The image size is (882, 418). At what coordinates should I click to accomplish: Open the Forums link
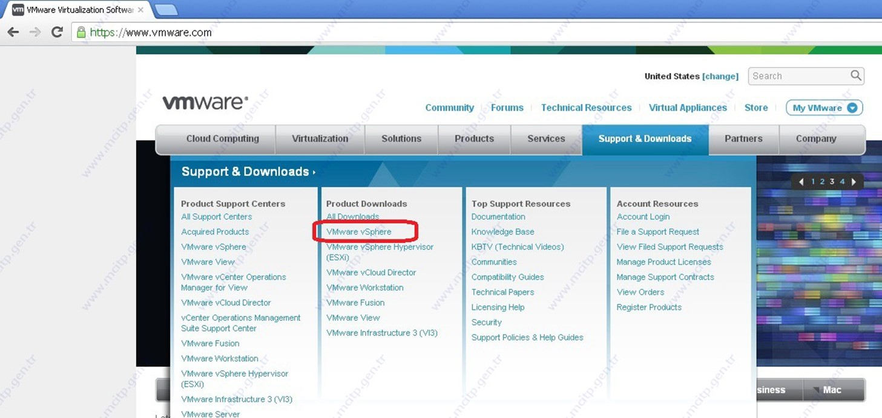[x=507, y=108]
